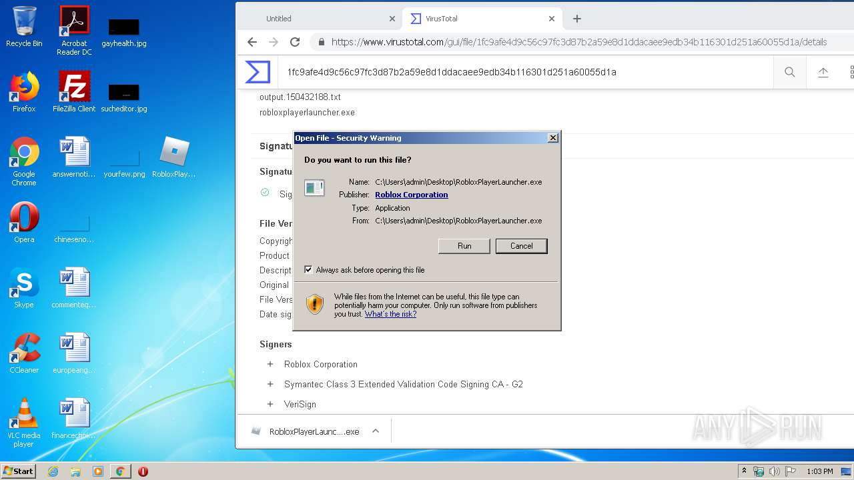Image resolution: width=854 pixels, height=480 pixels.
Task: Close the VirusTotal tab
Action: click(552, 19)
